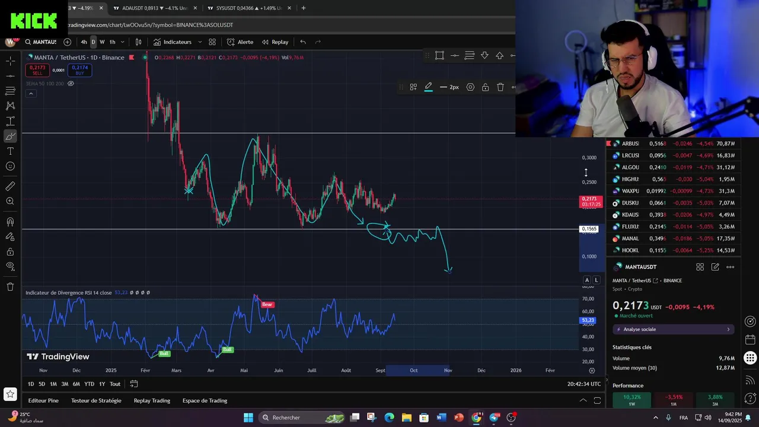Open MANTAUS symbol search
759x427 pixels.
coord(40,42)
